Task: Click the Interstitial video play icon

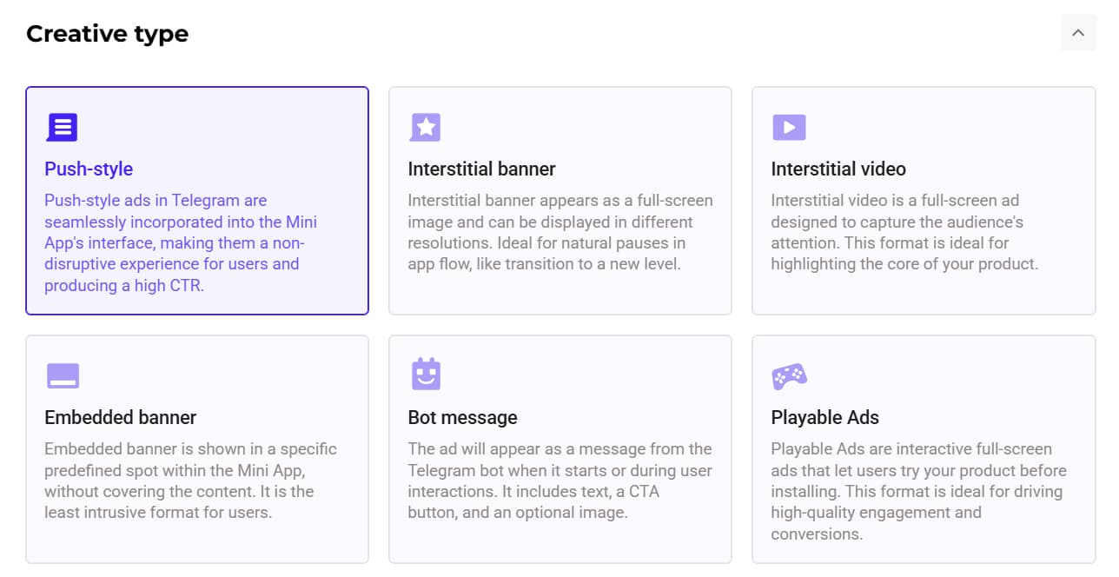Action: [x=789, y=128]
